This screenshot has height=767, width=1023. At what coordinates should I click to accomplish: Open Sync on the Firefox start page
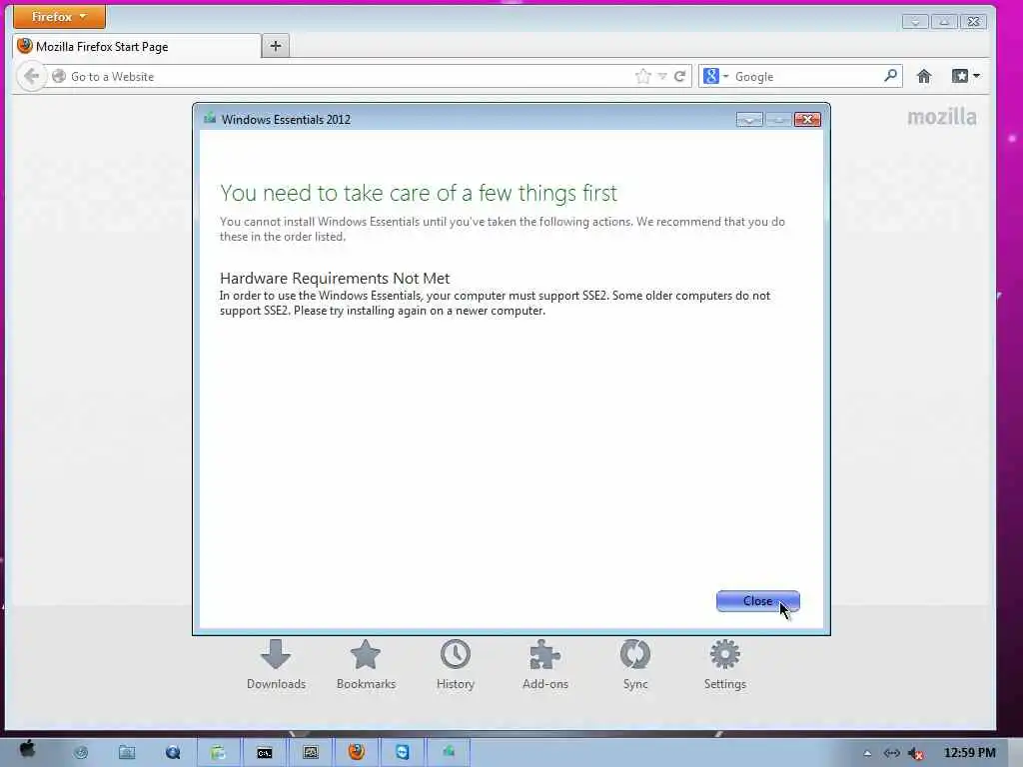click(x=634, y=664)
